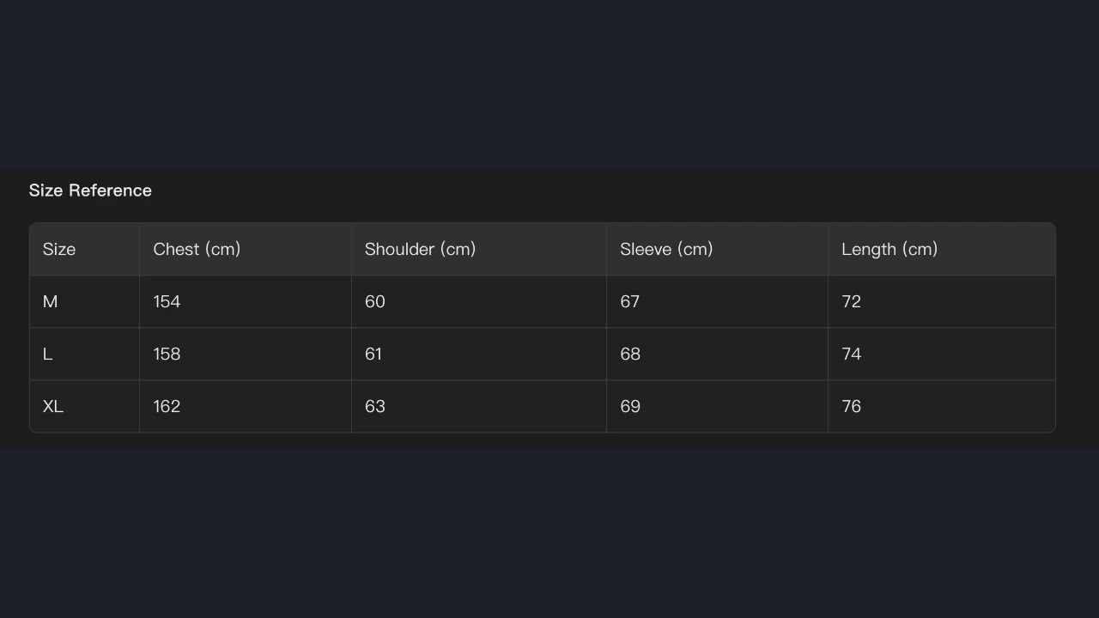The height and width of the screenshot is (618, 1099).
Task: Select shoulder value 61 in L row
Action: click(x=373, y=354)
